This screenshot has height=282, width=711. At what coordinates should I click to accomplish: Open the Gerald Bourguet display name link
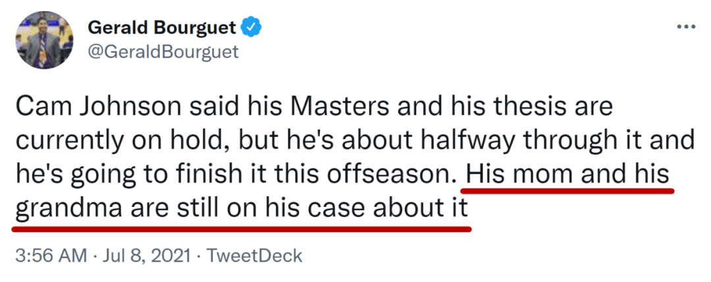tap(162, 28)
